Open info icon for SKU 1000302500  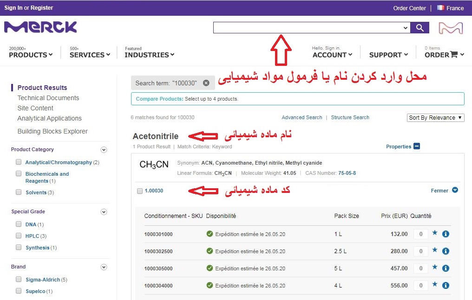tap(446, 251)
